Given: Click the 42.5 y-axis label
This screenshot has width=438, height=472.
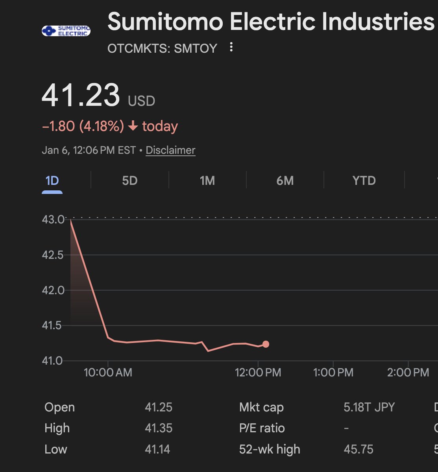Looking at the screenshot, I should tap(53, 255).
